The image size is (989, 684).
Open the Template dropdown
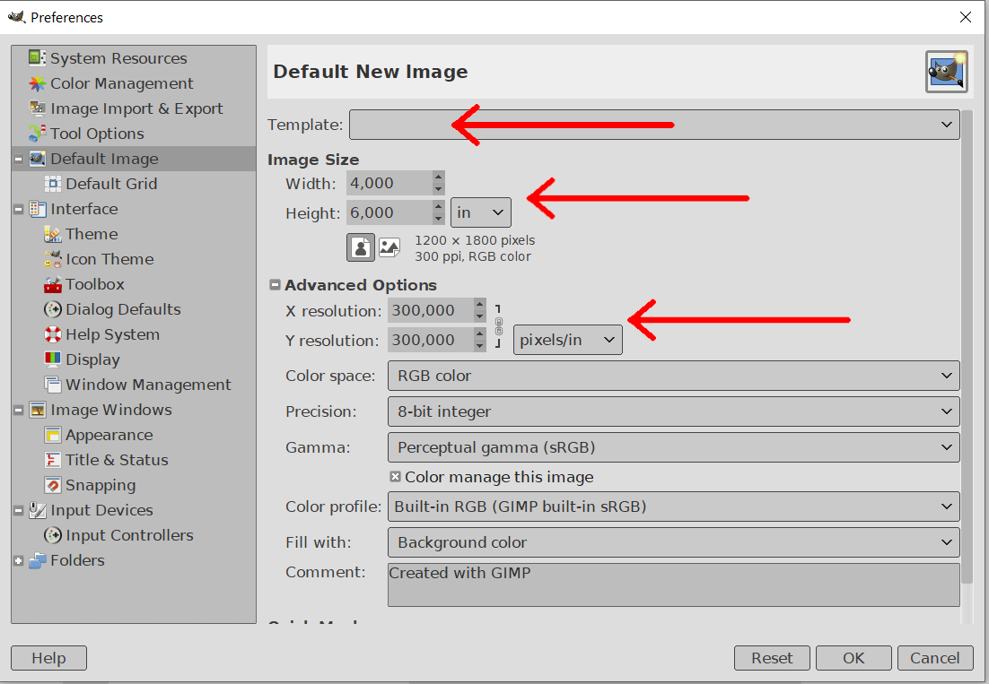[x=654, y=125]
